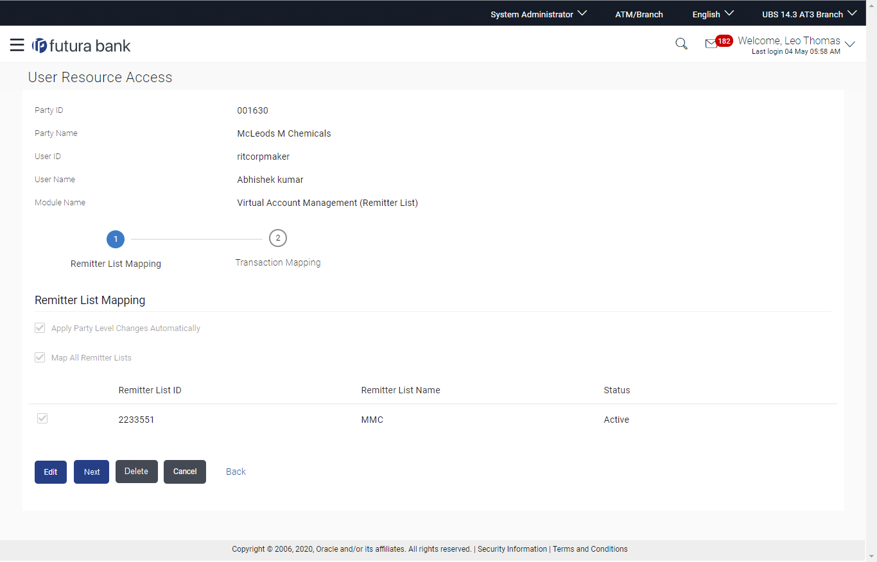Viewport: 877px width, 562px height.
Task: Click the Active status cell
Action: [616, 420]
